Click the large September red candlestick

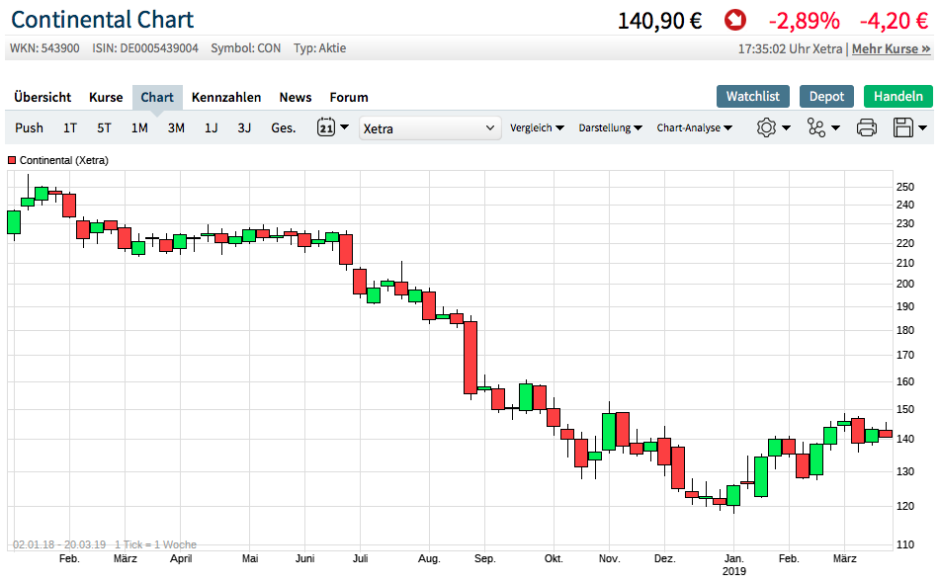pyautogui.click(x=470, y=357)
